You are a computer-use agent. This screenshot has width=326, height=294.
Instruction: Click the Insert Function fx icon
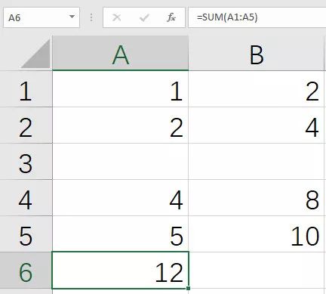point(171,17)
